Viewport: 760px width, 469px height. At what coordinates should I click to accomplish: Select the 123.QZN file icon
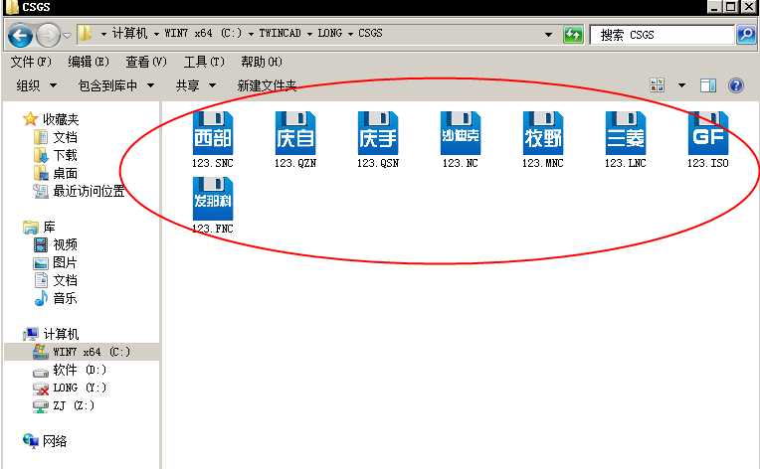295,133
